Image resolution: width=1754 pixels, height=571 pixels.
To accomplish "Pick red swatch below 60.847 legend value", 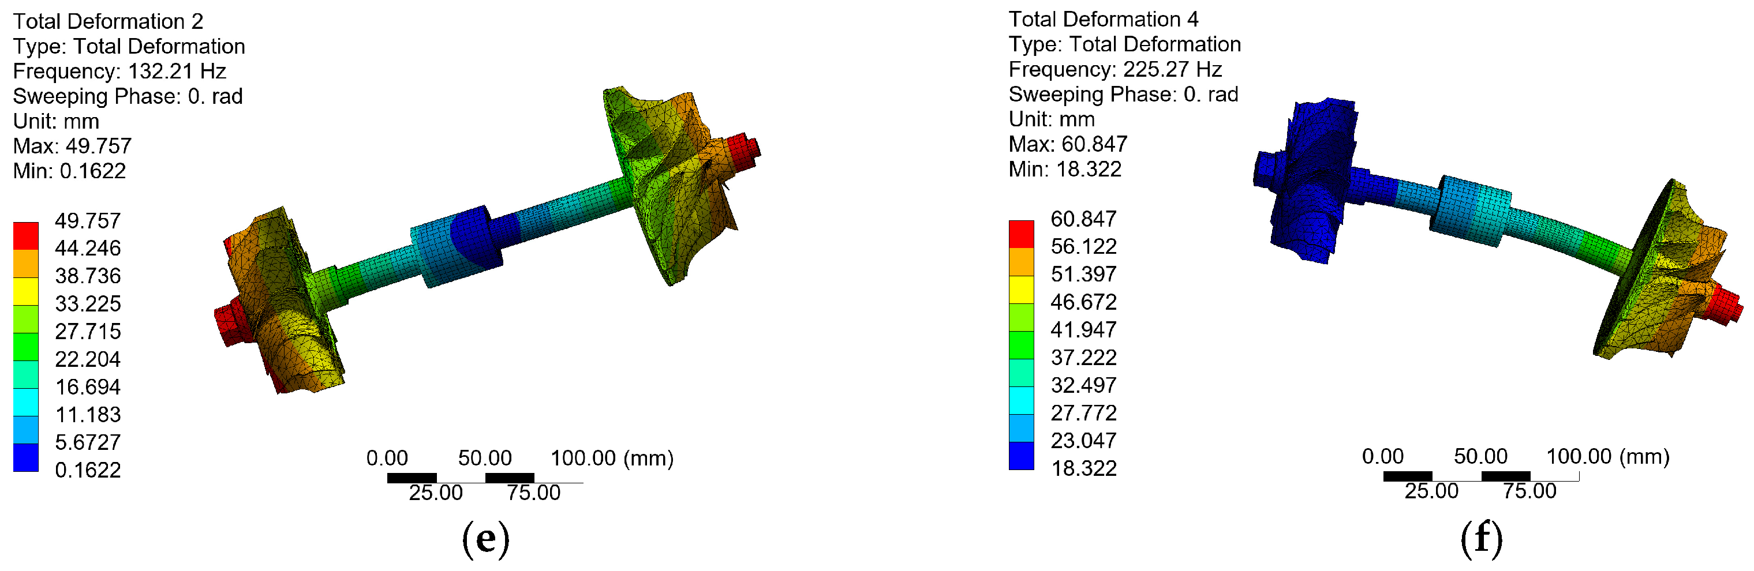I will [x=1020, y=234].
